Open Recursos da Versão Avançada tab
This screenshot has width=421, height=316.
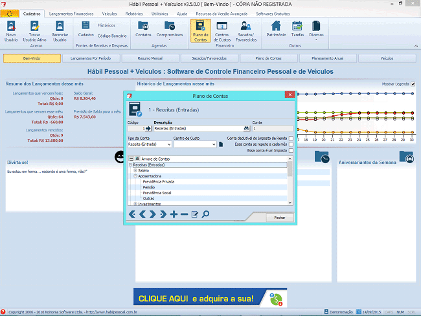pos(222,14)
